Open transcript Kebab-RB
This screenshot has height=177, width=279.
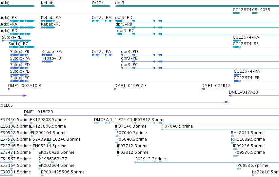click(x=51, y=24)
